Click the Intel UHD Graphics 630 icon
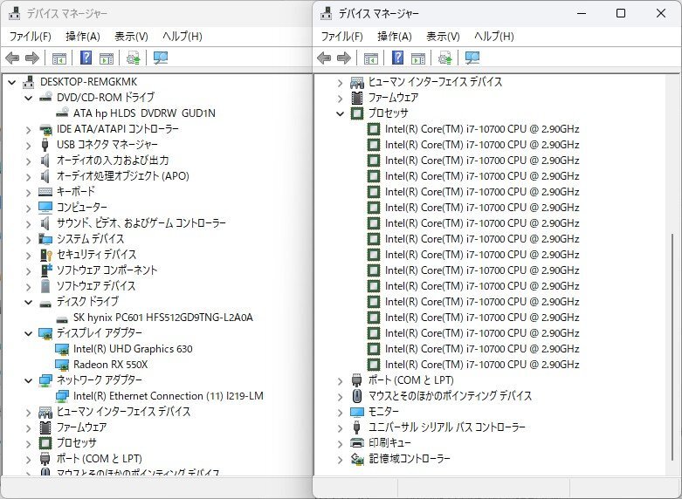Screen dimensions: 682x499 (62, 349)
